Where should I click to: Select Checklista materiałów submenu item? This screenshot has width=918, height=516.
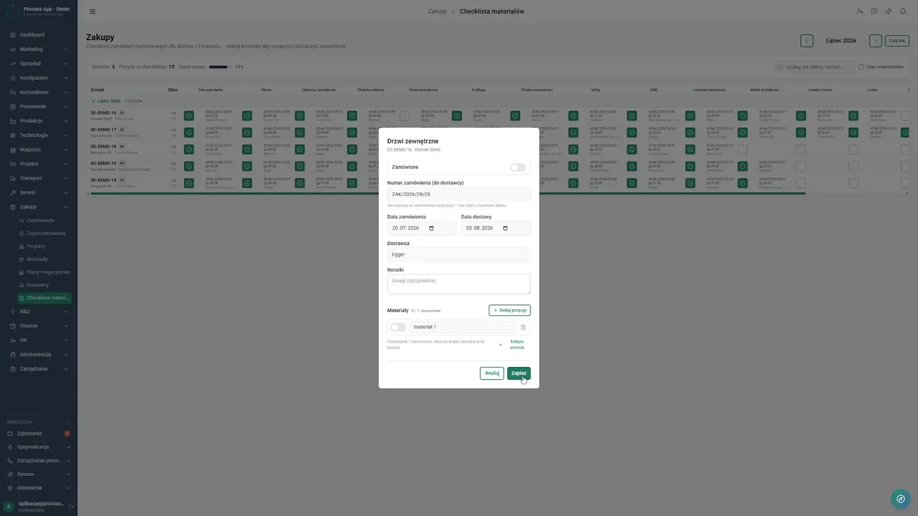pos(45,298)
